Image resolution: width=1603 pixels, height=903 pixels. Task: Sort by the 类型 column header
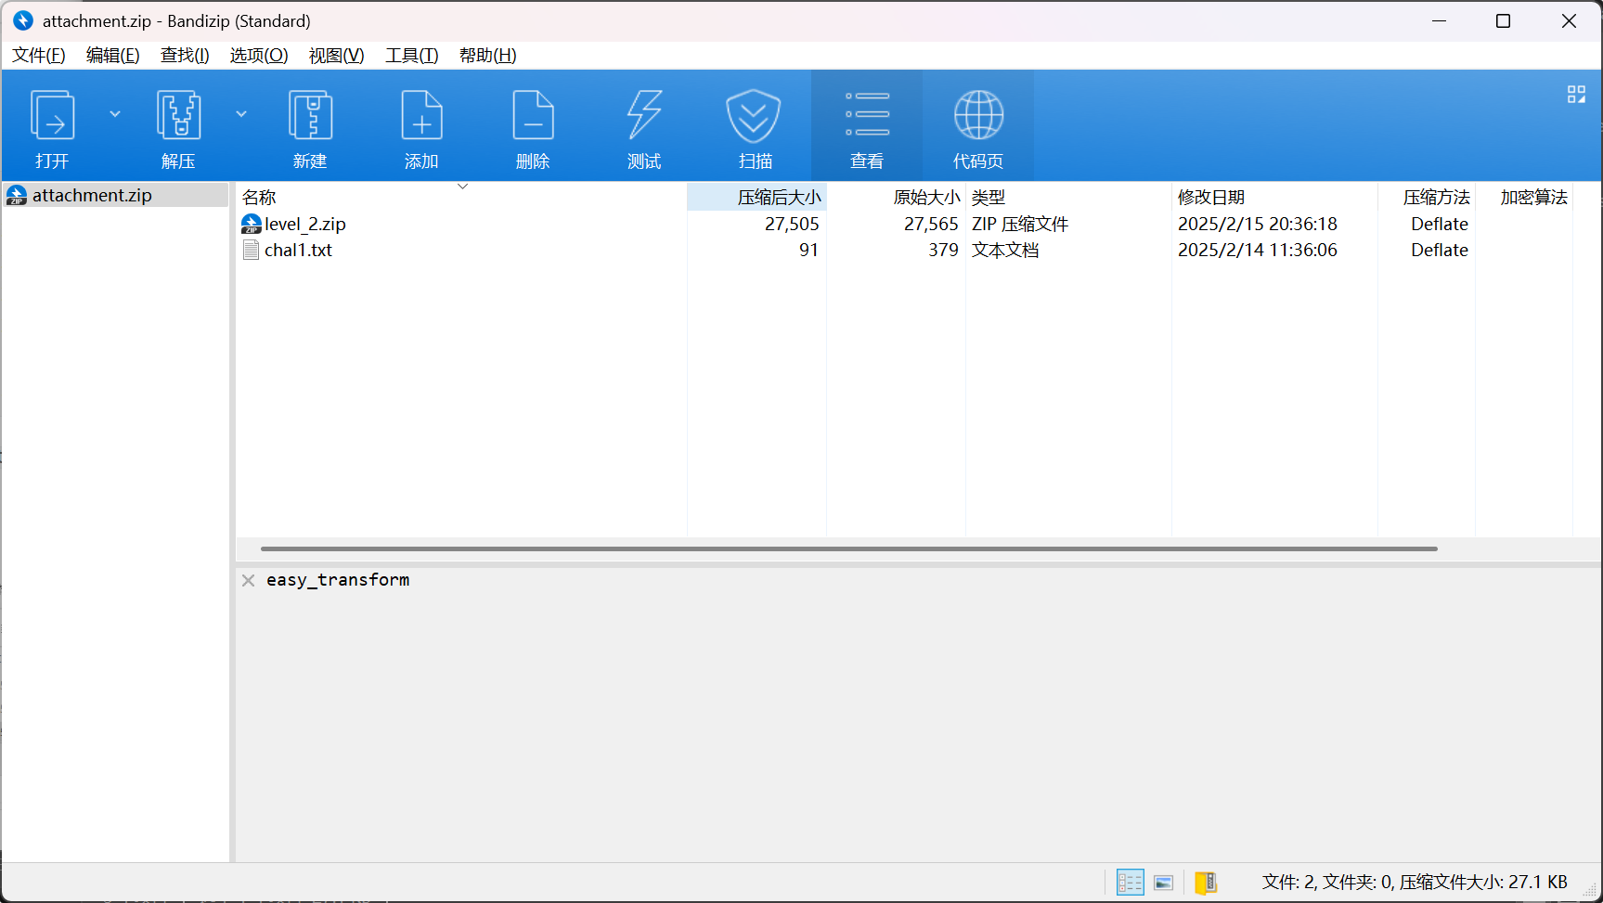click(x=1068, y=197)
